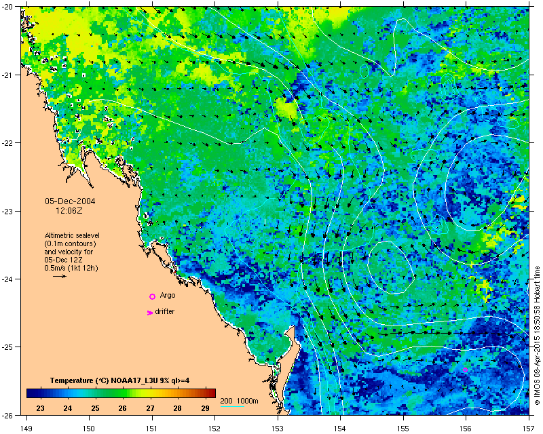The height and width of the screenshot is (434, 543).
Task: Click the magenta drifter legend symbol
Action: click(149, 313)
